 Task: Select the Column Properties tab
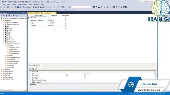click(x=35, y=66)
